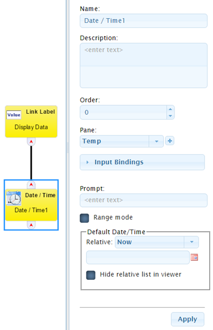This screenshot has width=213, height=330.
Task: Enable the Range mode checkbox
Action: pos(84,218)
